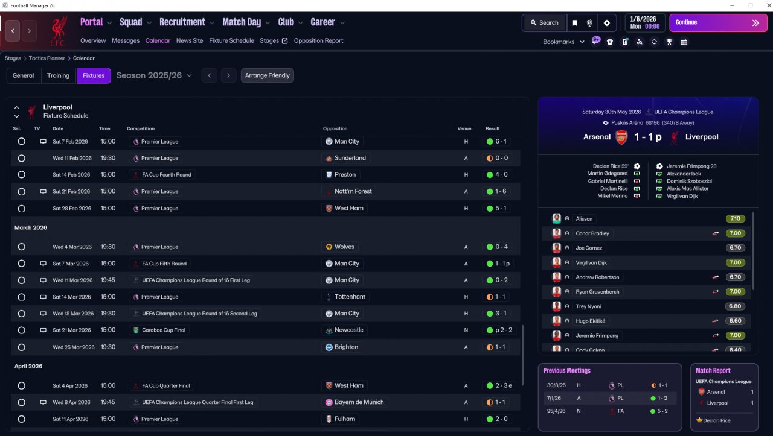The image size is (773, 436).
Task: Expand the Portal menu chevron
Action: pyautogui.click(x=109, y=23)
